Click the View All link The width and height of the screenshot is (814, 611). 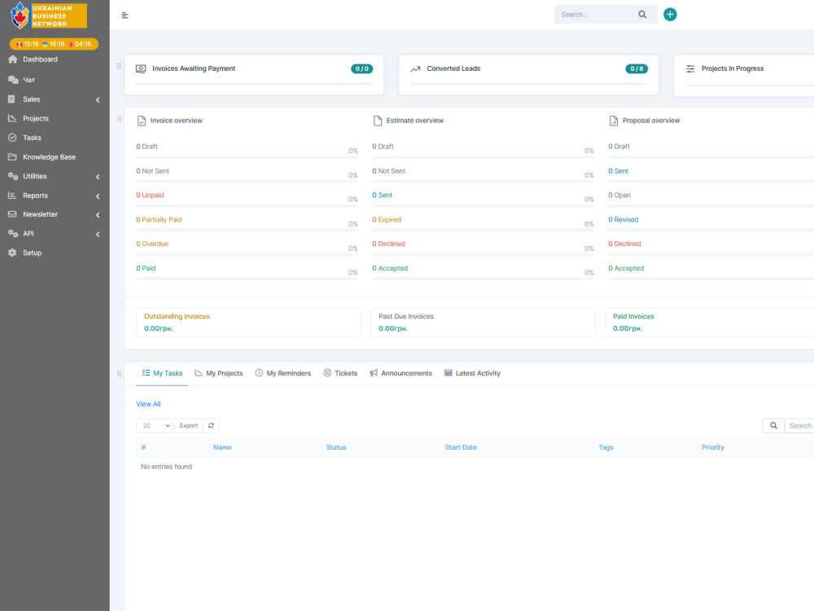148,404
